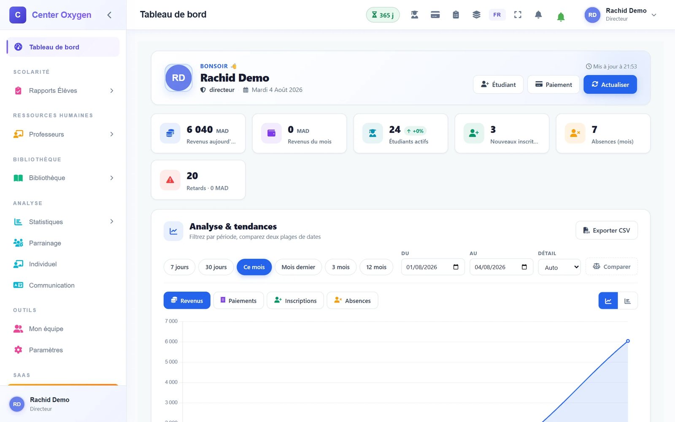Click the chart icon beside Analyse & tendances
The height and width of the screenshot is (422, 675).
[x=173, y=231]
